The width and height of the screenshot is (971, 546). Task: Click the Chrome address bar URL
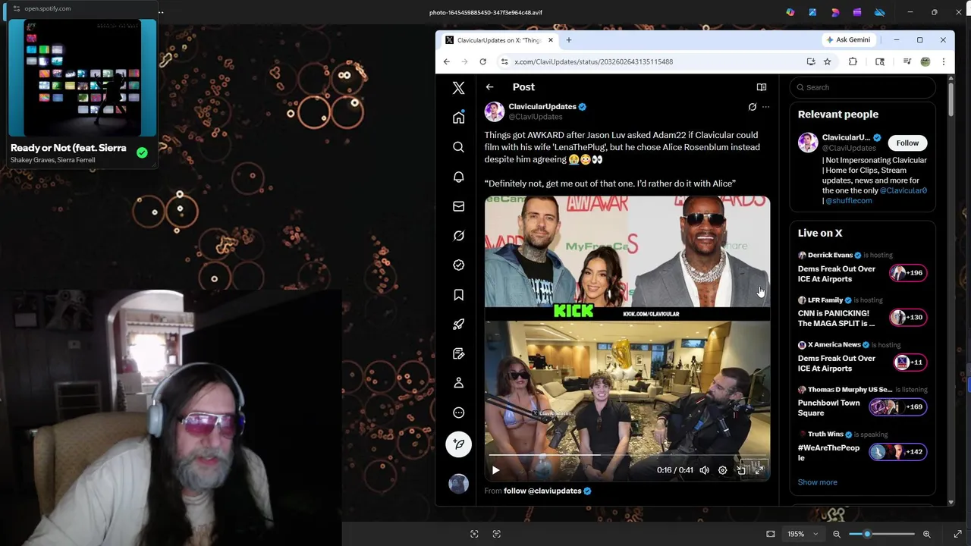pos(593,61)
